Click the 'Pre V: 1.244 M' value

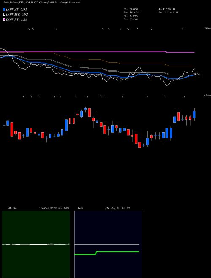tap(168, 13)
